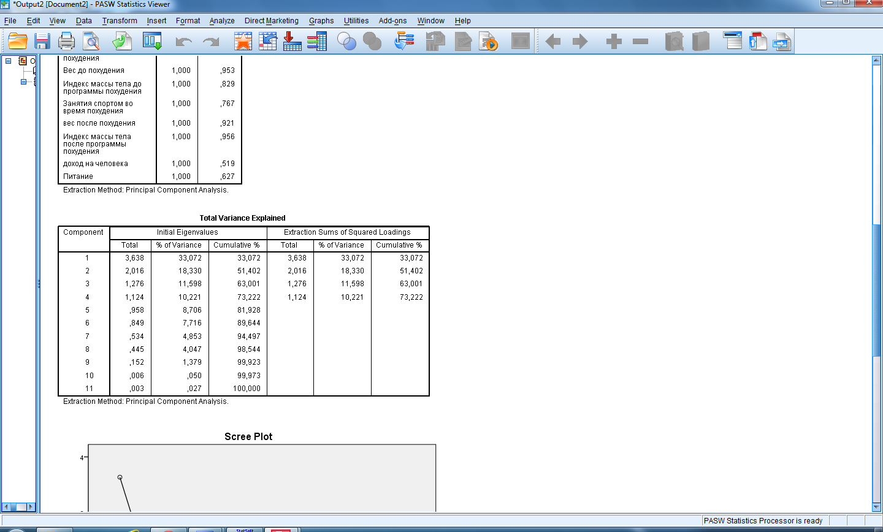Click the Designate window gray box icon

coord(521,42)
